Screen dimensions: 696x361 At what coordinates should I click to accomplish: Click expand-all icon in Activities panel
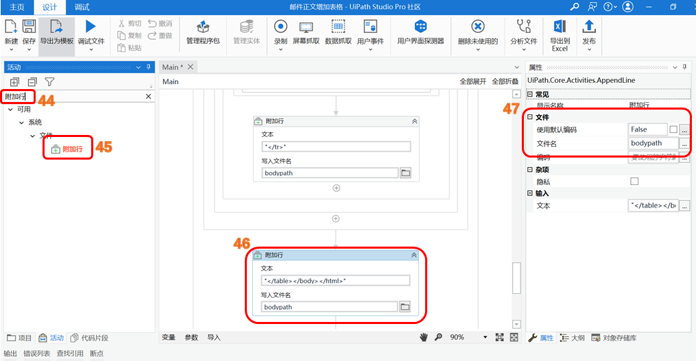(x=14, y=82)
